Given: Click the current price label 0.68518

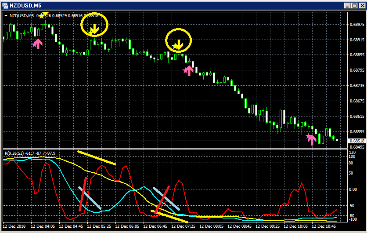Looking at the screenshot, I should (x=357, y=141).
